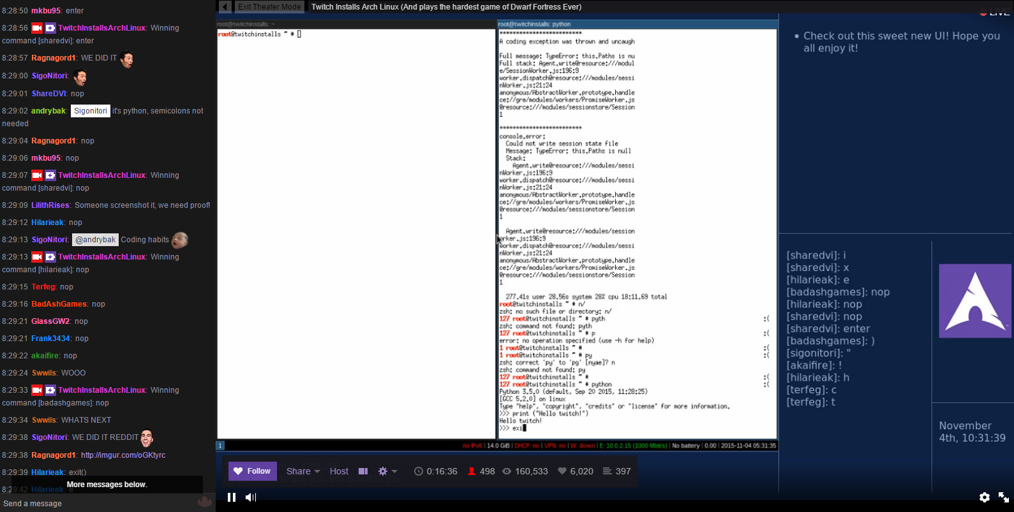1014x512 pixels.
Task: Click the lines icon next to 397
Action: (x=607, y=471)
